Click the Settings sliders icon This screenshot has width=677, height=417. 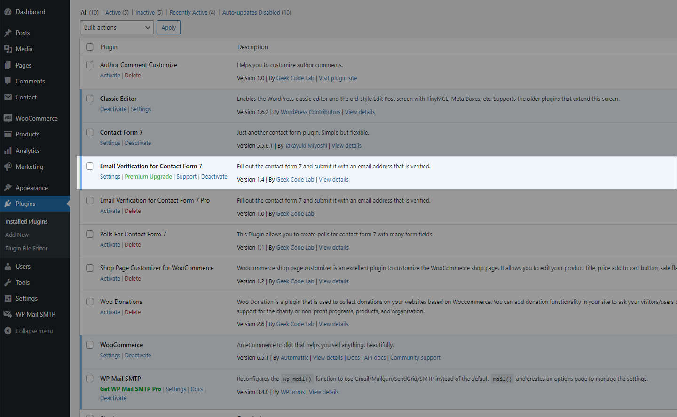pyautogui.click(x=8, y=298)
